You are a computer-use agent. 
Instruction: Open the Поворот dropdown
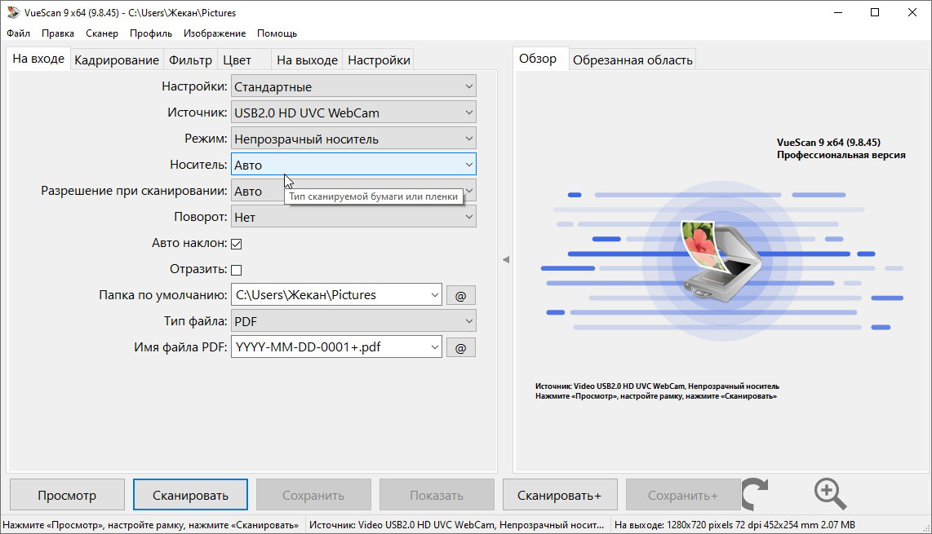pos(353,217)
